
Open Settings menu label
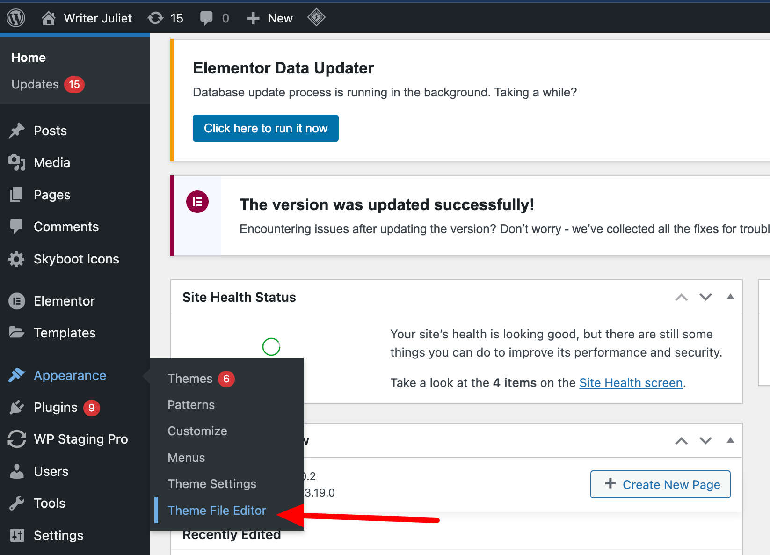[x=58, y=535]
